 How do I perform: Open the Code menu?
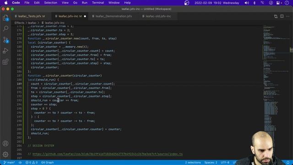[x=16, y=3]
